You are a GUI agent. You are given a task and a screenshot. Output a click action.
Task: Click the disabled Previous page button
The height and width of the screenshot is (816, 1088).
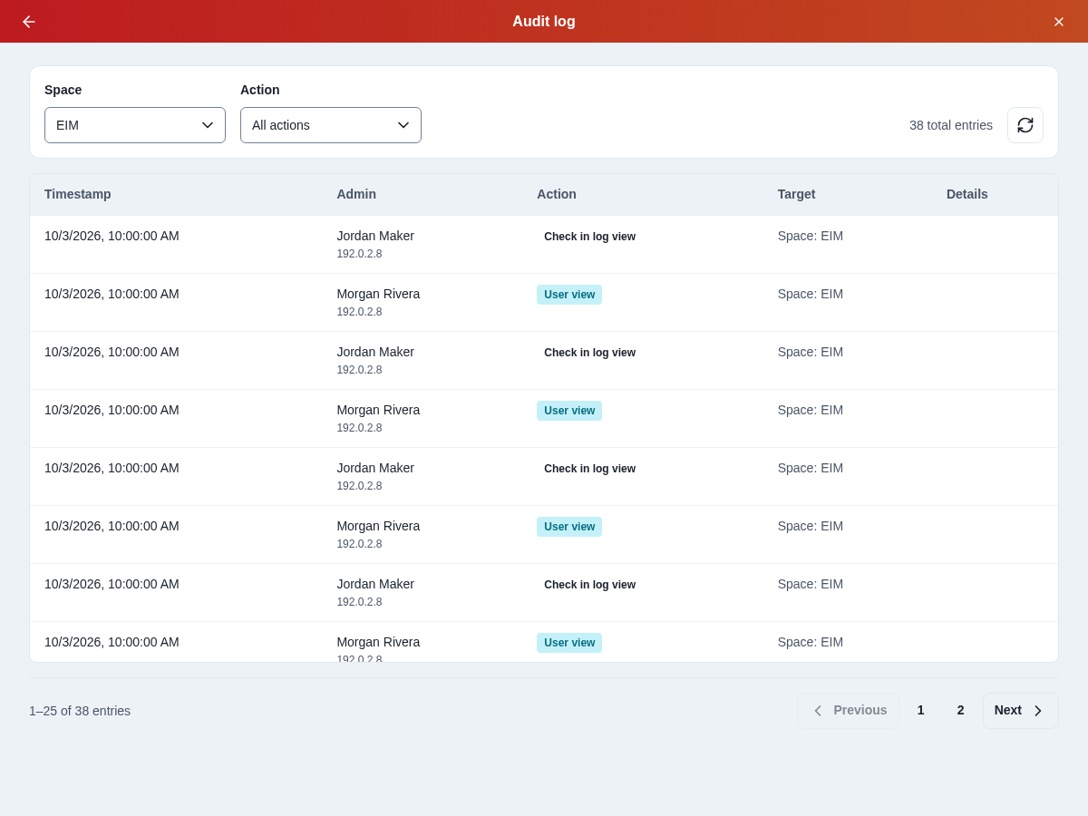[849, 711]
